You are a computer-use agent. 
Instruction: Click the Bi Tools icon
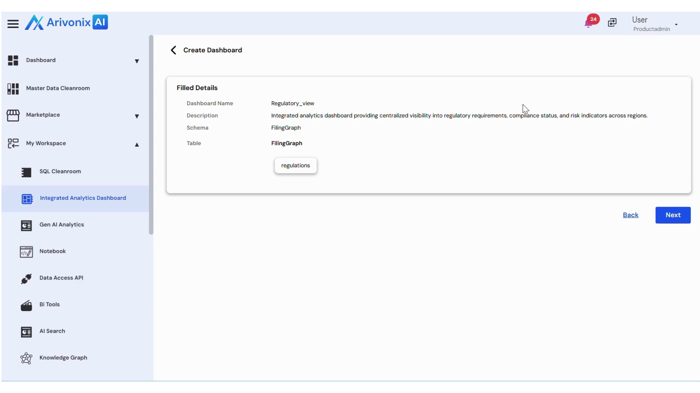tap(26, 305)
